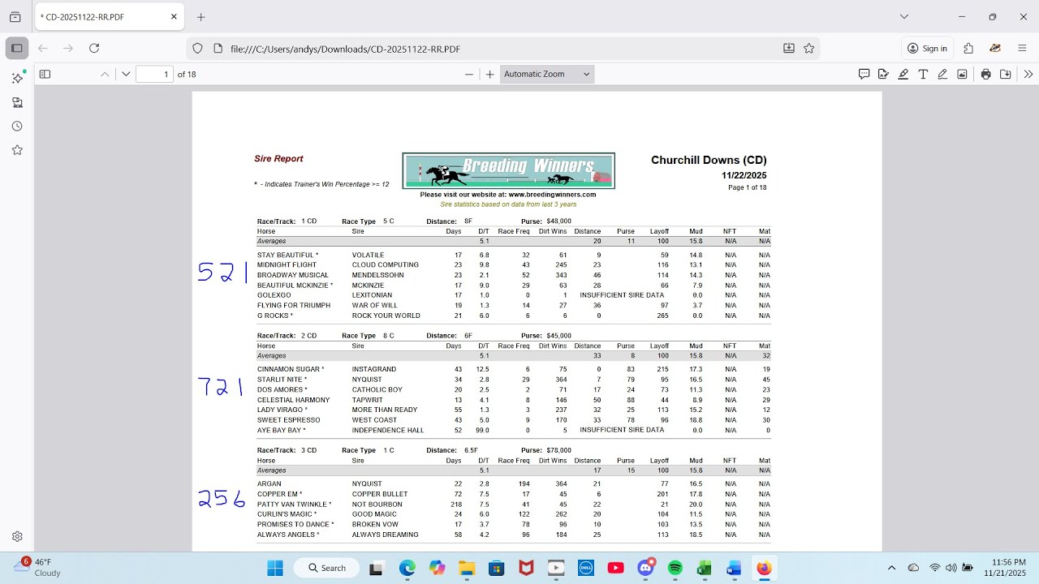The height and width of the screenshot is (584, 1039).
Task: Go to the next PDF page
Action: click(126, 74)
